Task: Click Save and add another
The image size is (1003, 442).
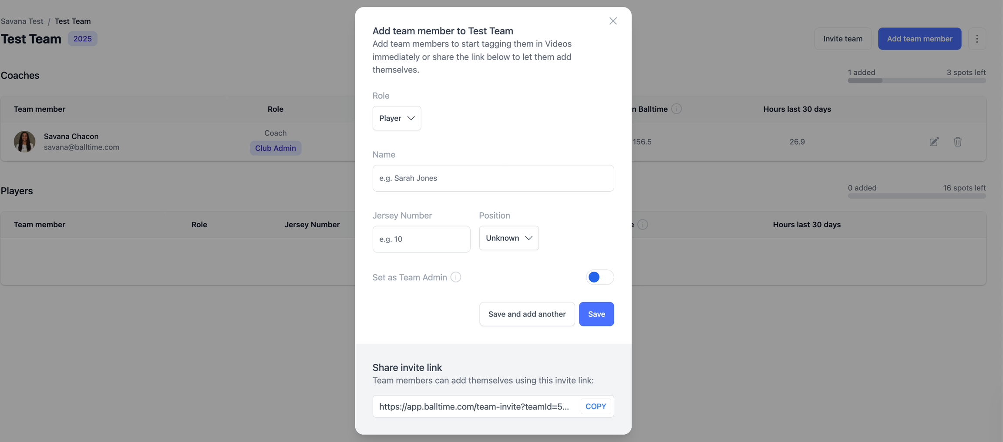Action: click(527, 314)
